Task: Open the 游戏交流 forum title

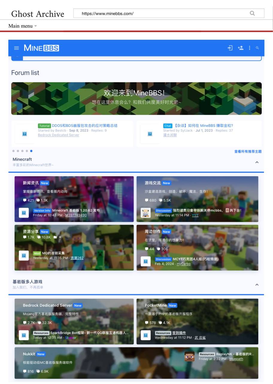Action: click(153, 183)
